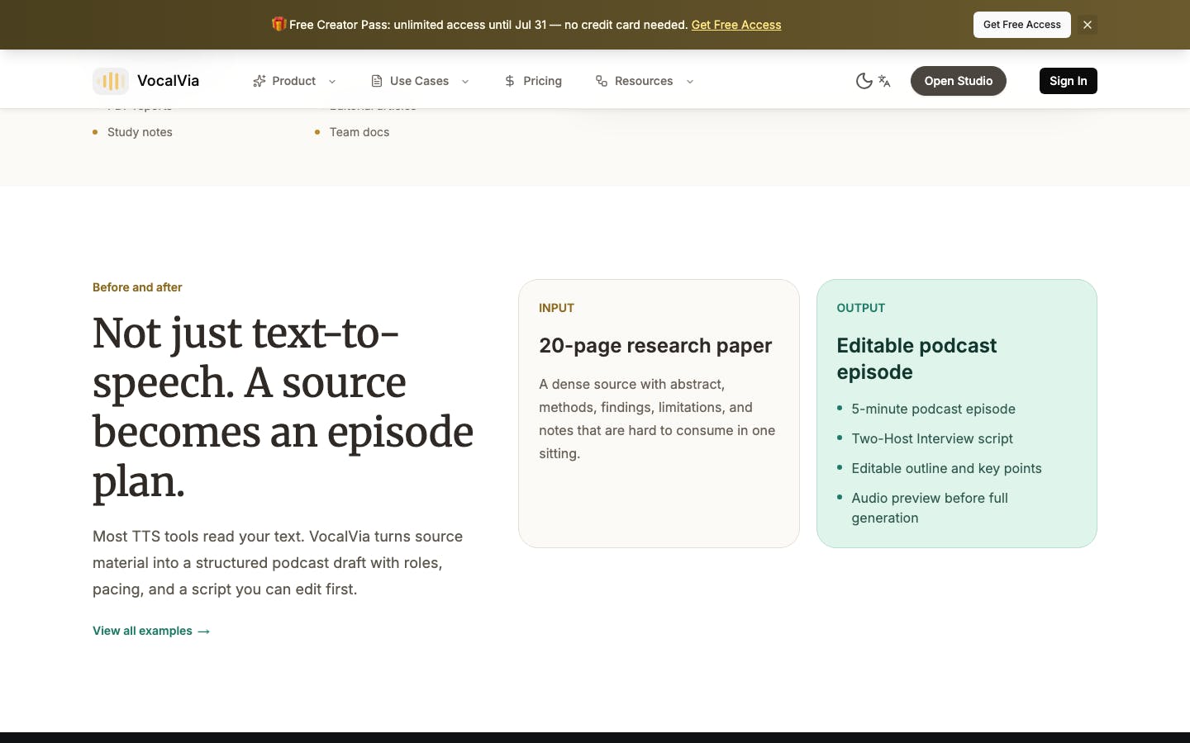Open the language translation icon
The height and width of the screenshot is (743, 1190).
(884, 81)
